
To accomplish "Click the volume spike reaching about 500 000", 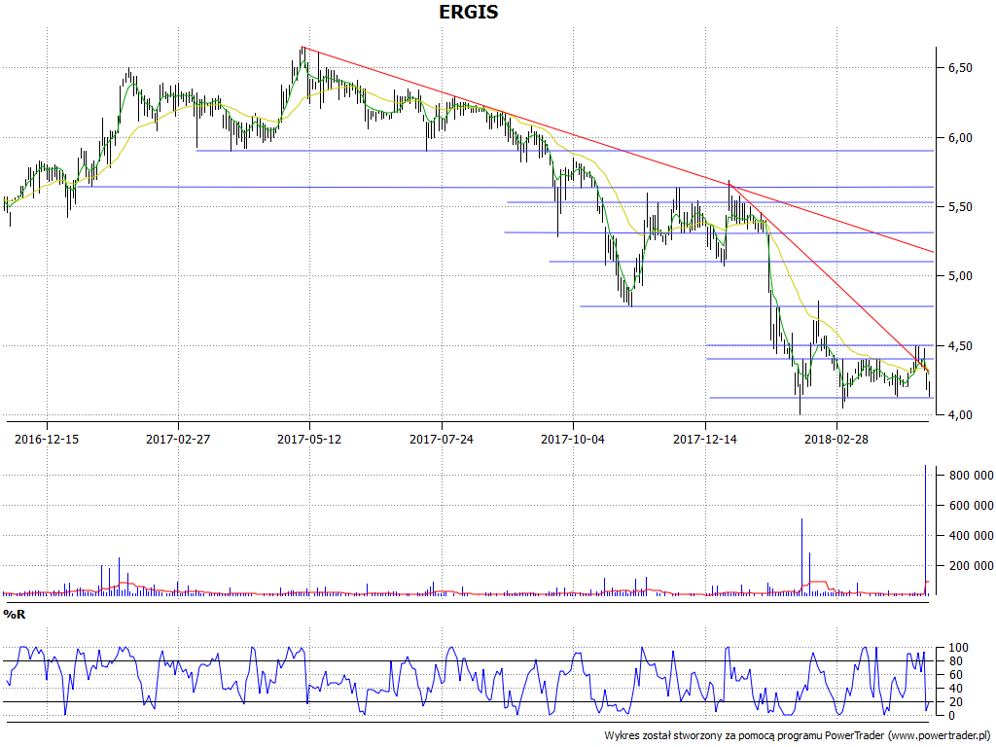I will (801, 557).
